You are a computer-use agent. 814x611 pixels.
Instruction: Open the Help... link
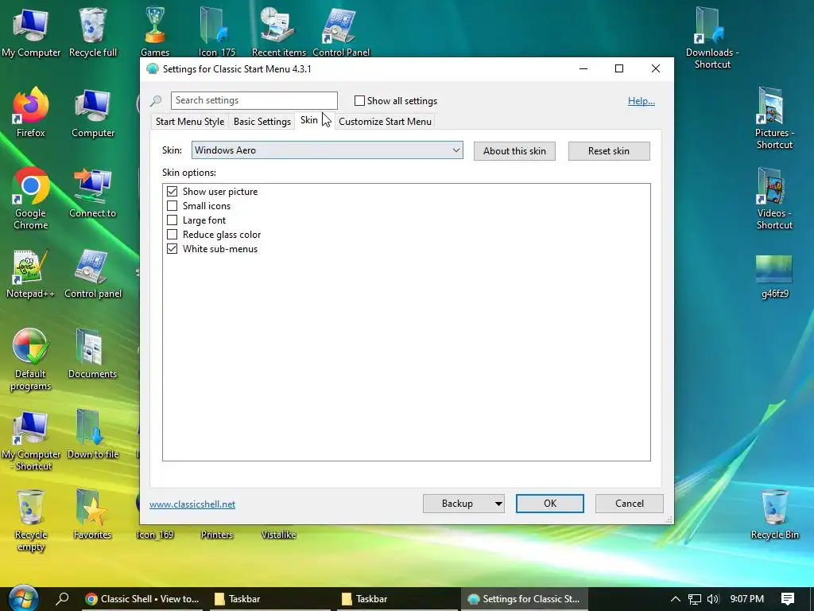642,101
